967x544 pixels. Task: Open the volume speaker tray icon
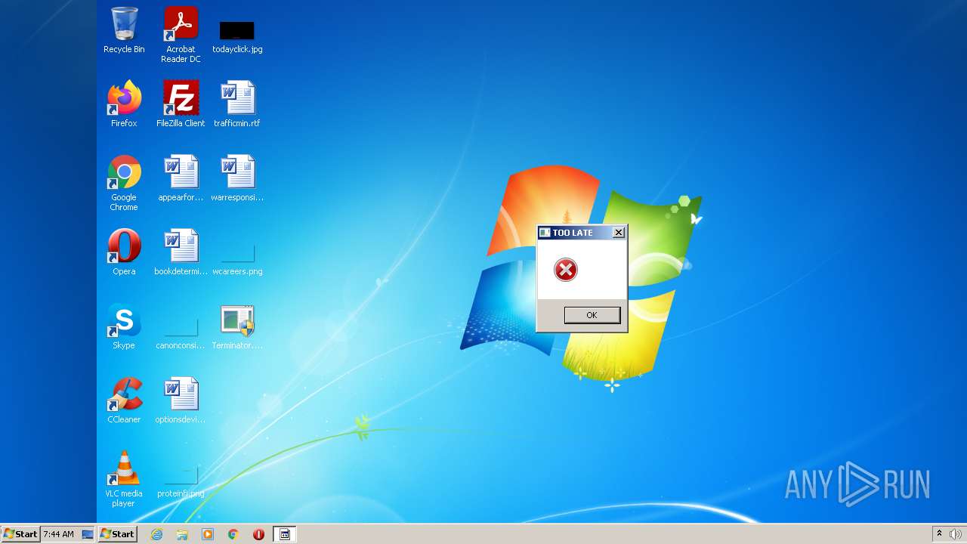(x=955, y=534)
